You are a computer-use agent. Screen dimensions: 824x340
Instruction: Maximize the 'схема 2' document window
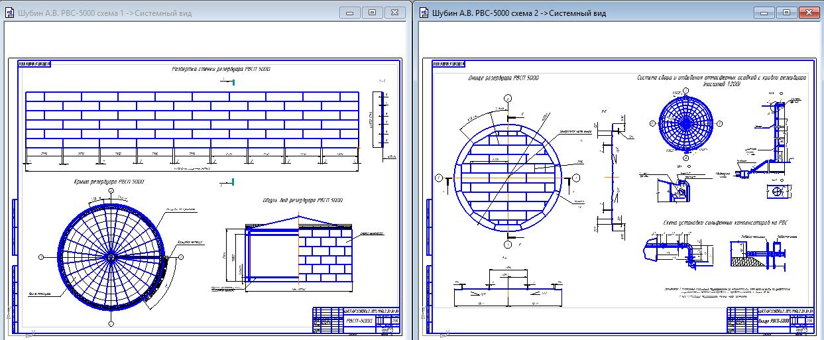click(x=787, y=13)
